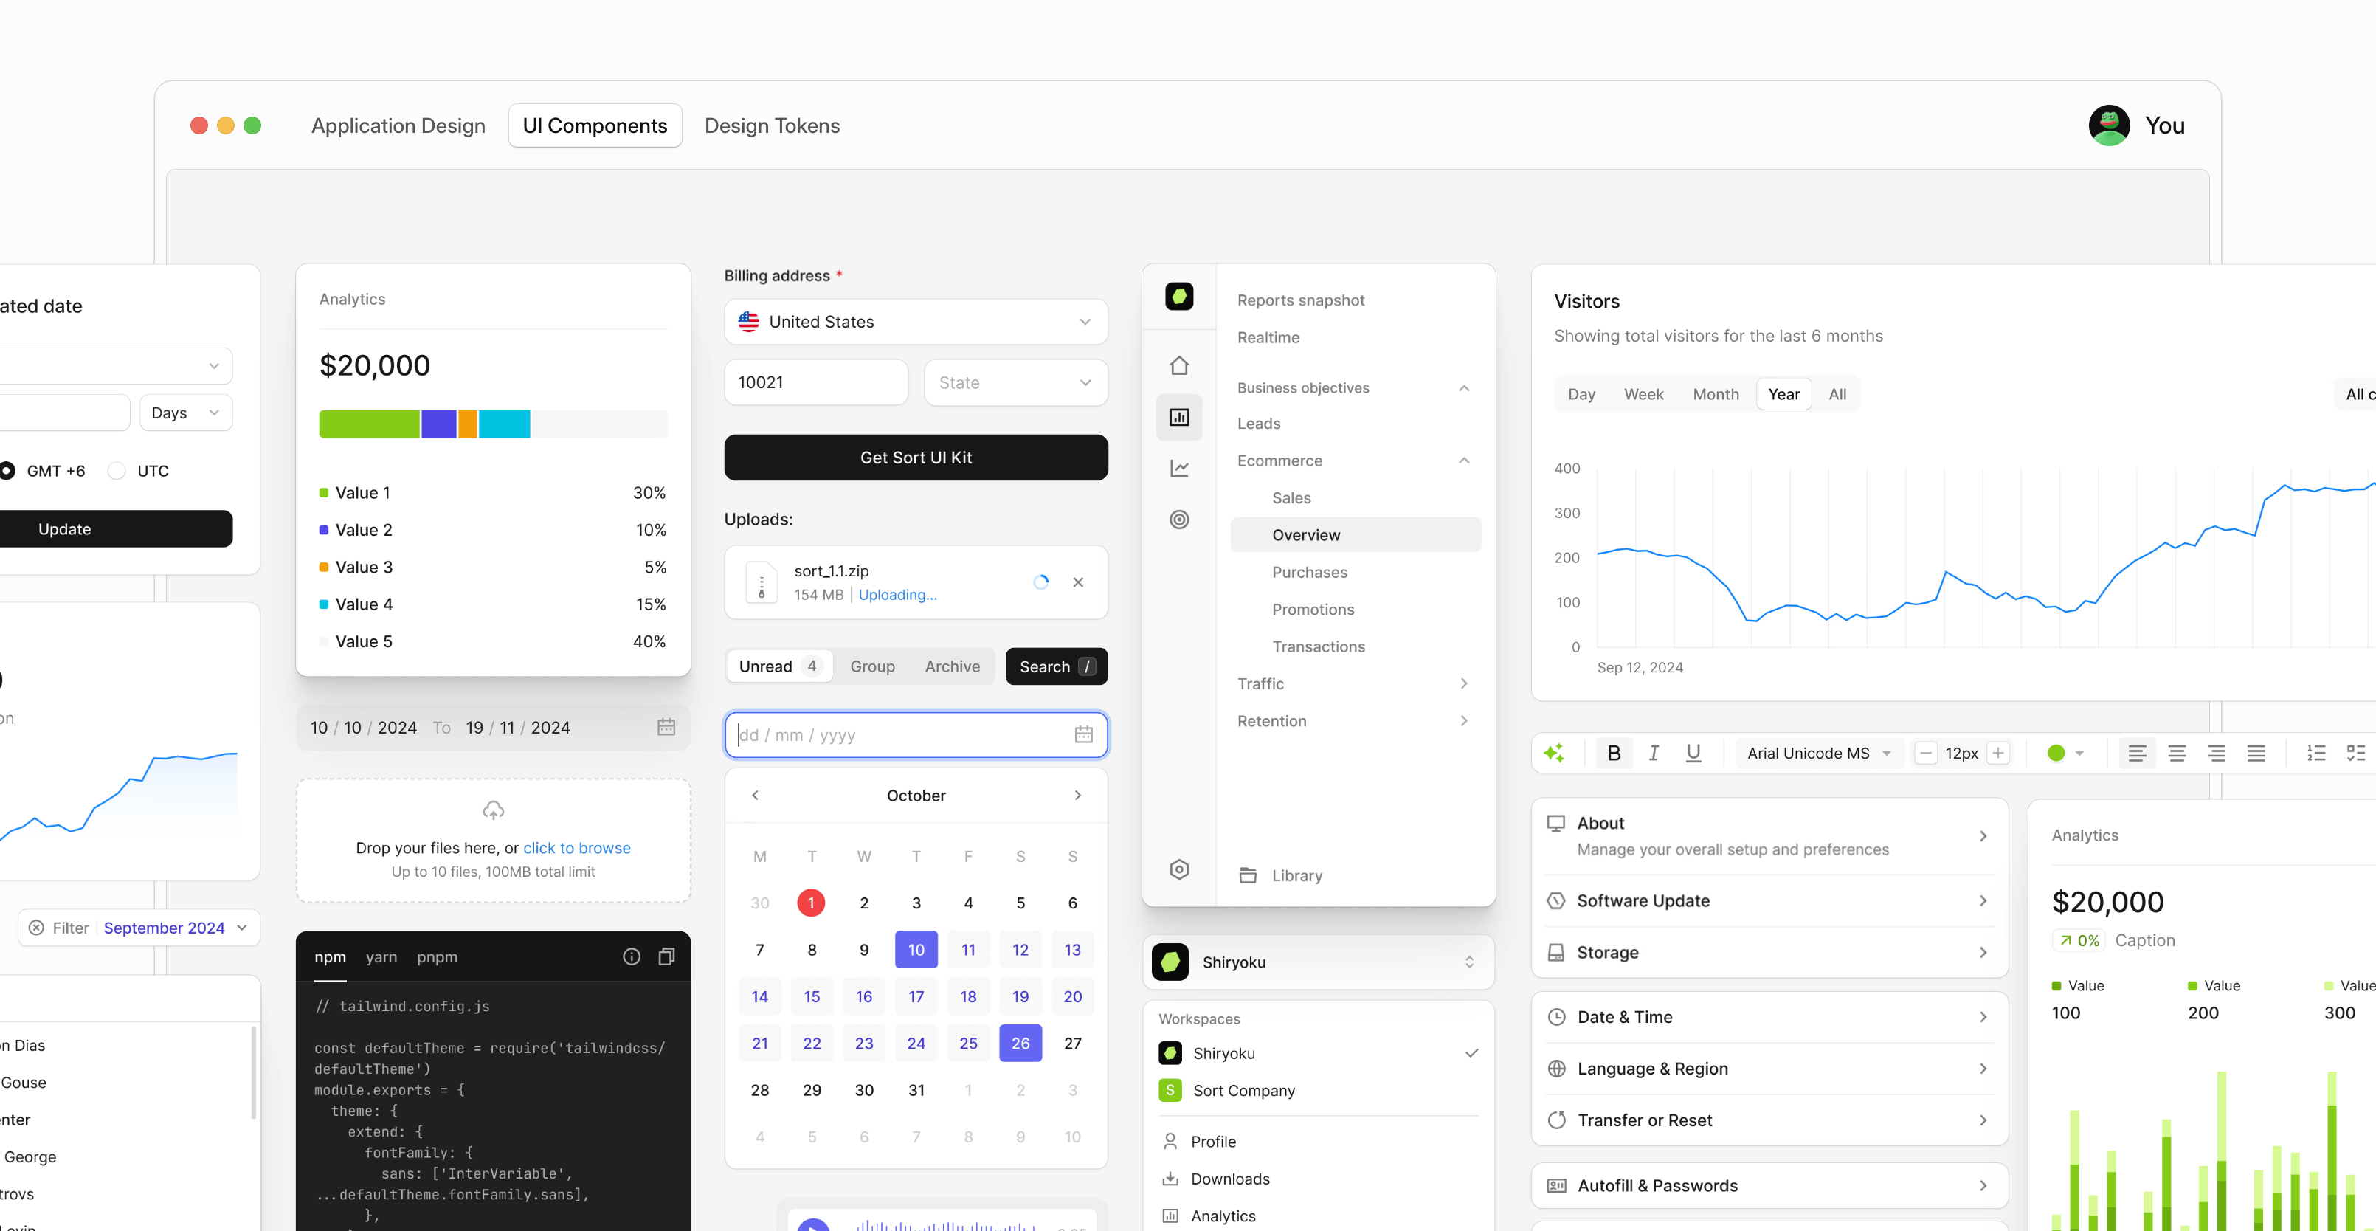Viewport: 2376px width, 1231px height.
Task: Open calendar icon in date range field
Action: [666, 727]
